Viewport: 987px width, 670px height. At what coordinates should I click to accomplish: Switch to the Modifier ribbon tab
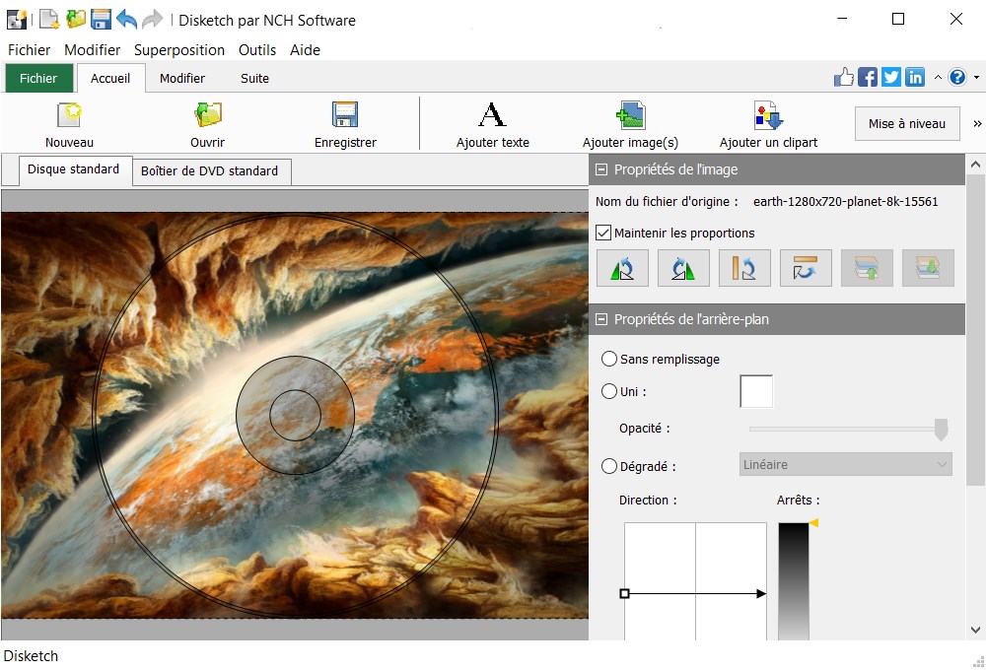click(x=181, y=78)
